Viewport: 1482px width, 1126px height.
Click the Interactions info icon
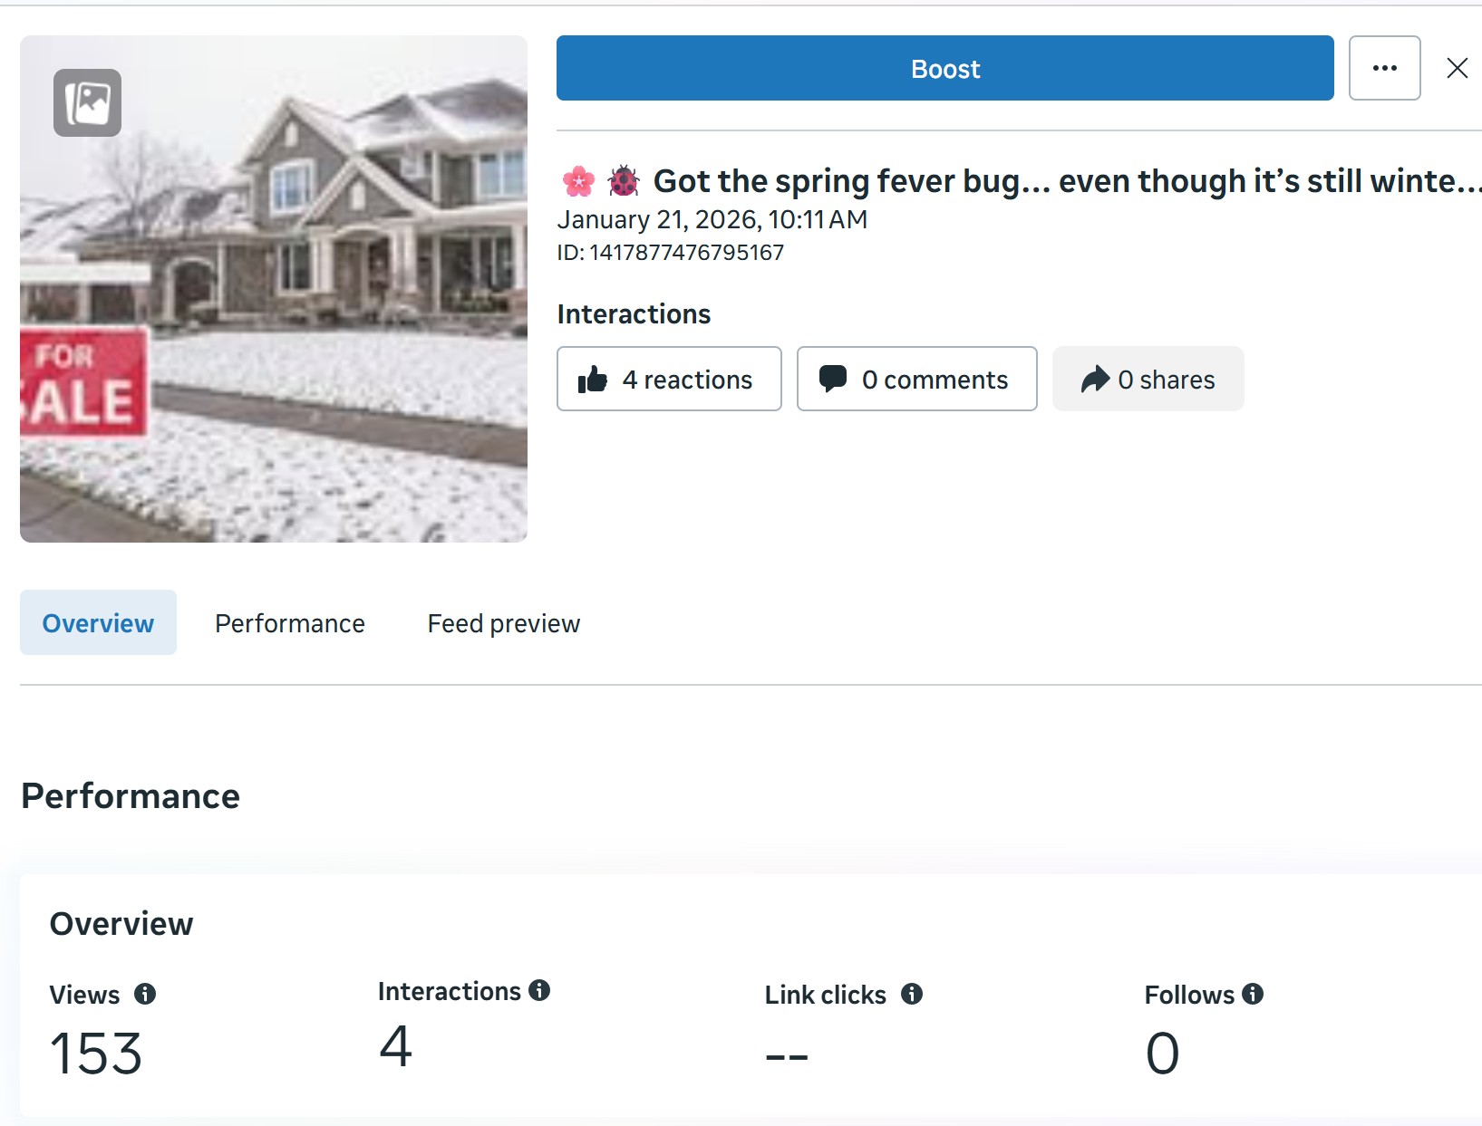pos(539,990)
